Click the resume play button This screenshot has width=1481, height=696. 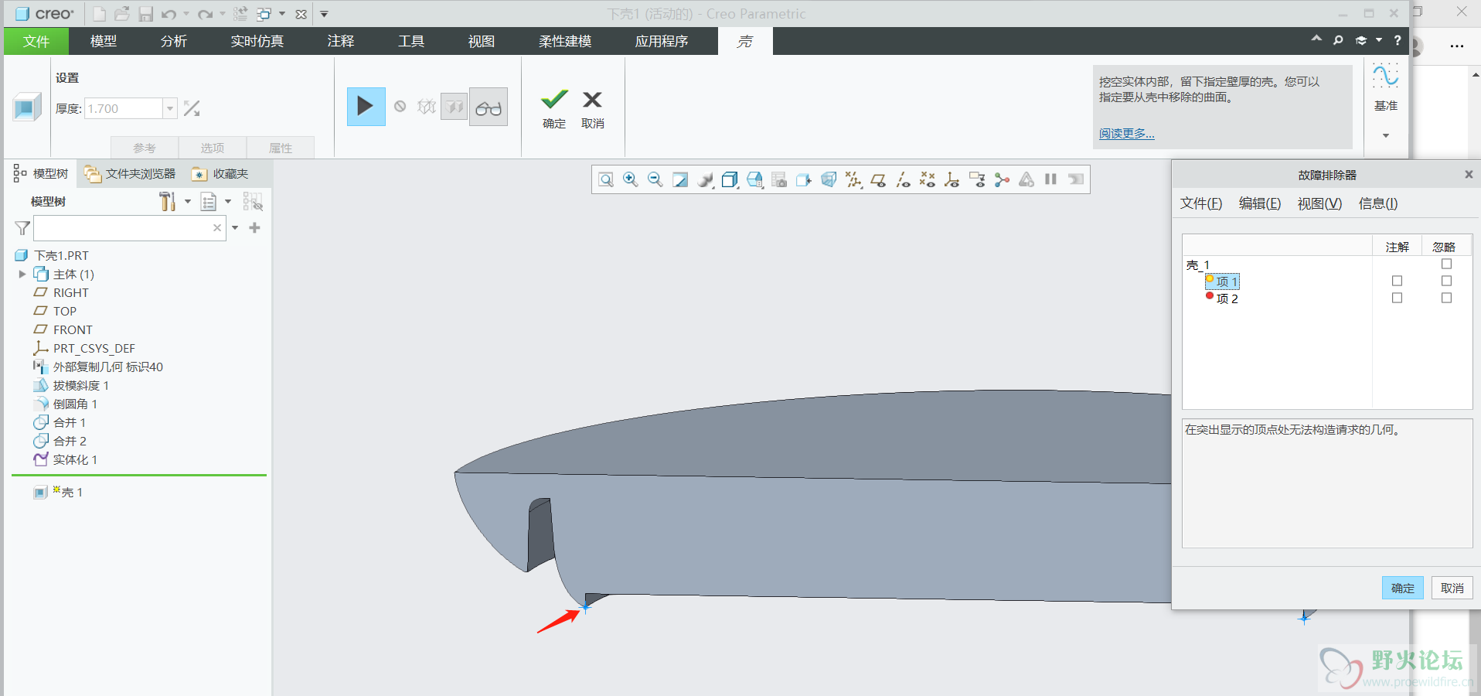click(366, 107)
